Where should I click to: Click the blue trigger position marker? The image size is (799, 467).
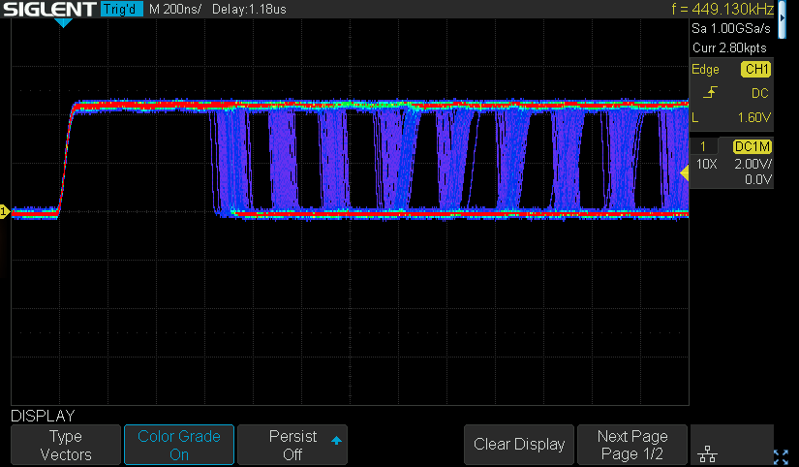[x=63, y=23]
